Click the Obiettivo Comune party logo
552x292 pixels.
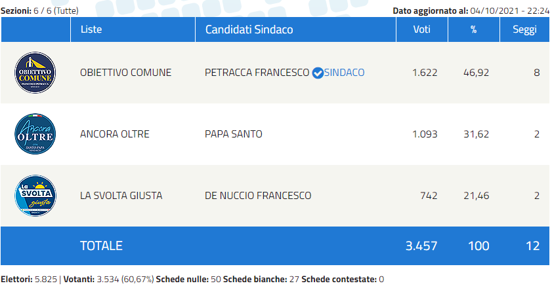[x=35, y=73]
